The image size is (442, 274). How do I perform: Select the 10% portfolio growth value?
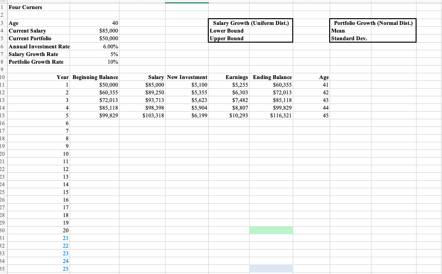point(95,62)
